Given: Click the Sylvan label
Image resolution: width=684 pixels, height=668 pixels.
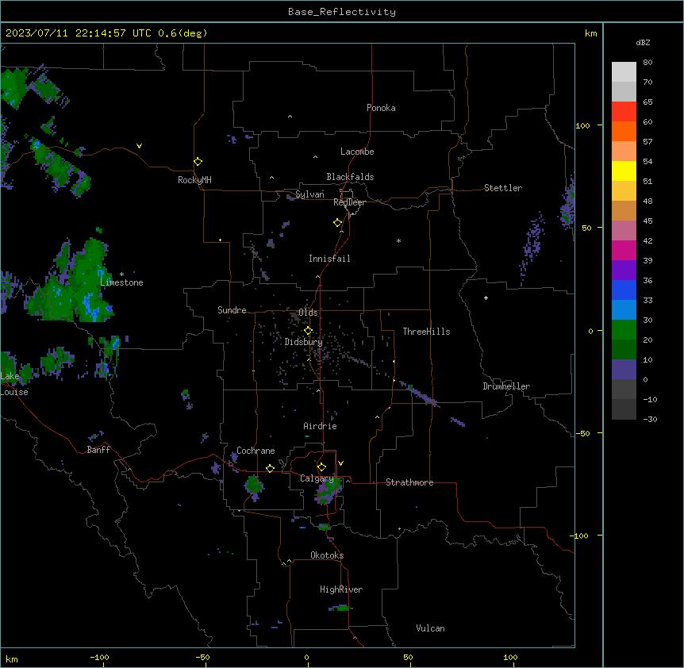Looking at the screenshot, I should [x=309, y=194].
